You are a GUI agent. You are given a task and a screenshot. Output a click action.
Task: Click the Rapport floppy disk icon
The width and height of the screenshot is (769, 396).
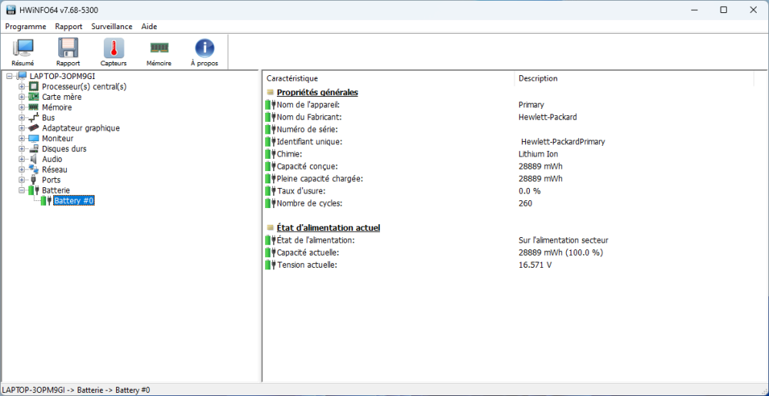(68, 48)
